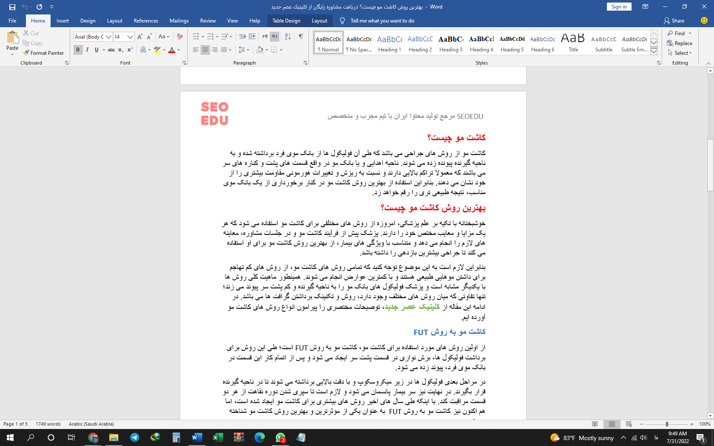Toggle left-to-right text direction

265,37
